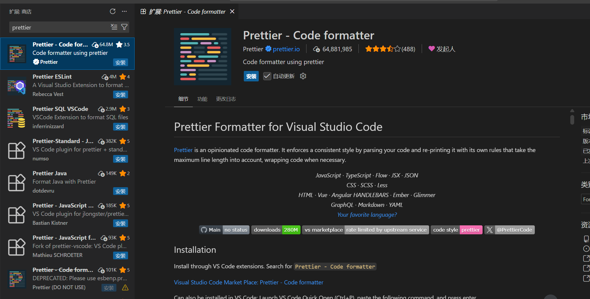The height and width of the screenshot is (299, 590).
Task: Click the Prettier ESLint extension icon
Action: pos(17,86)
